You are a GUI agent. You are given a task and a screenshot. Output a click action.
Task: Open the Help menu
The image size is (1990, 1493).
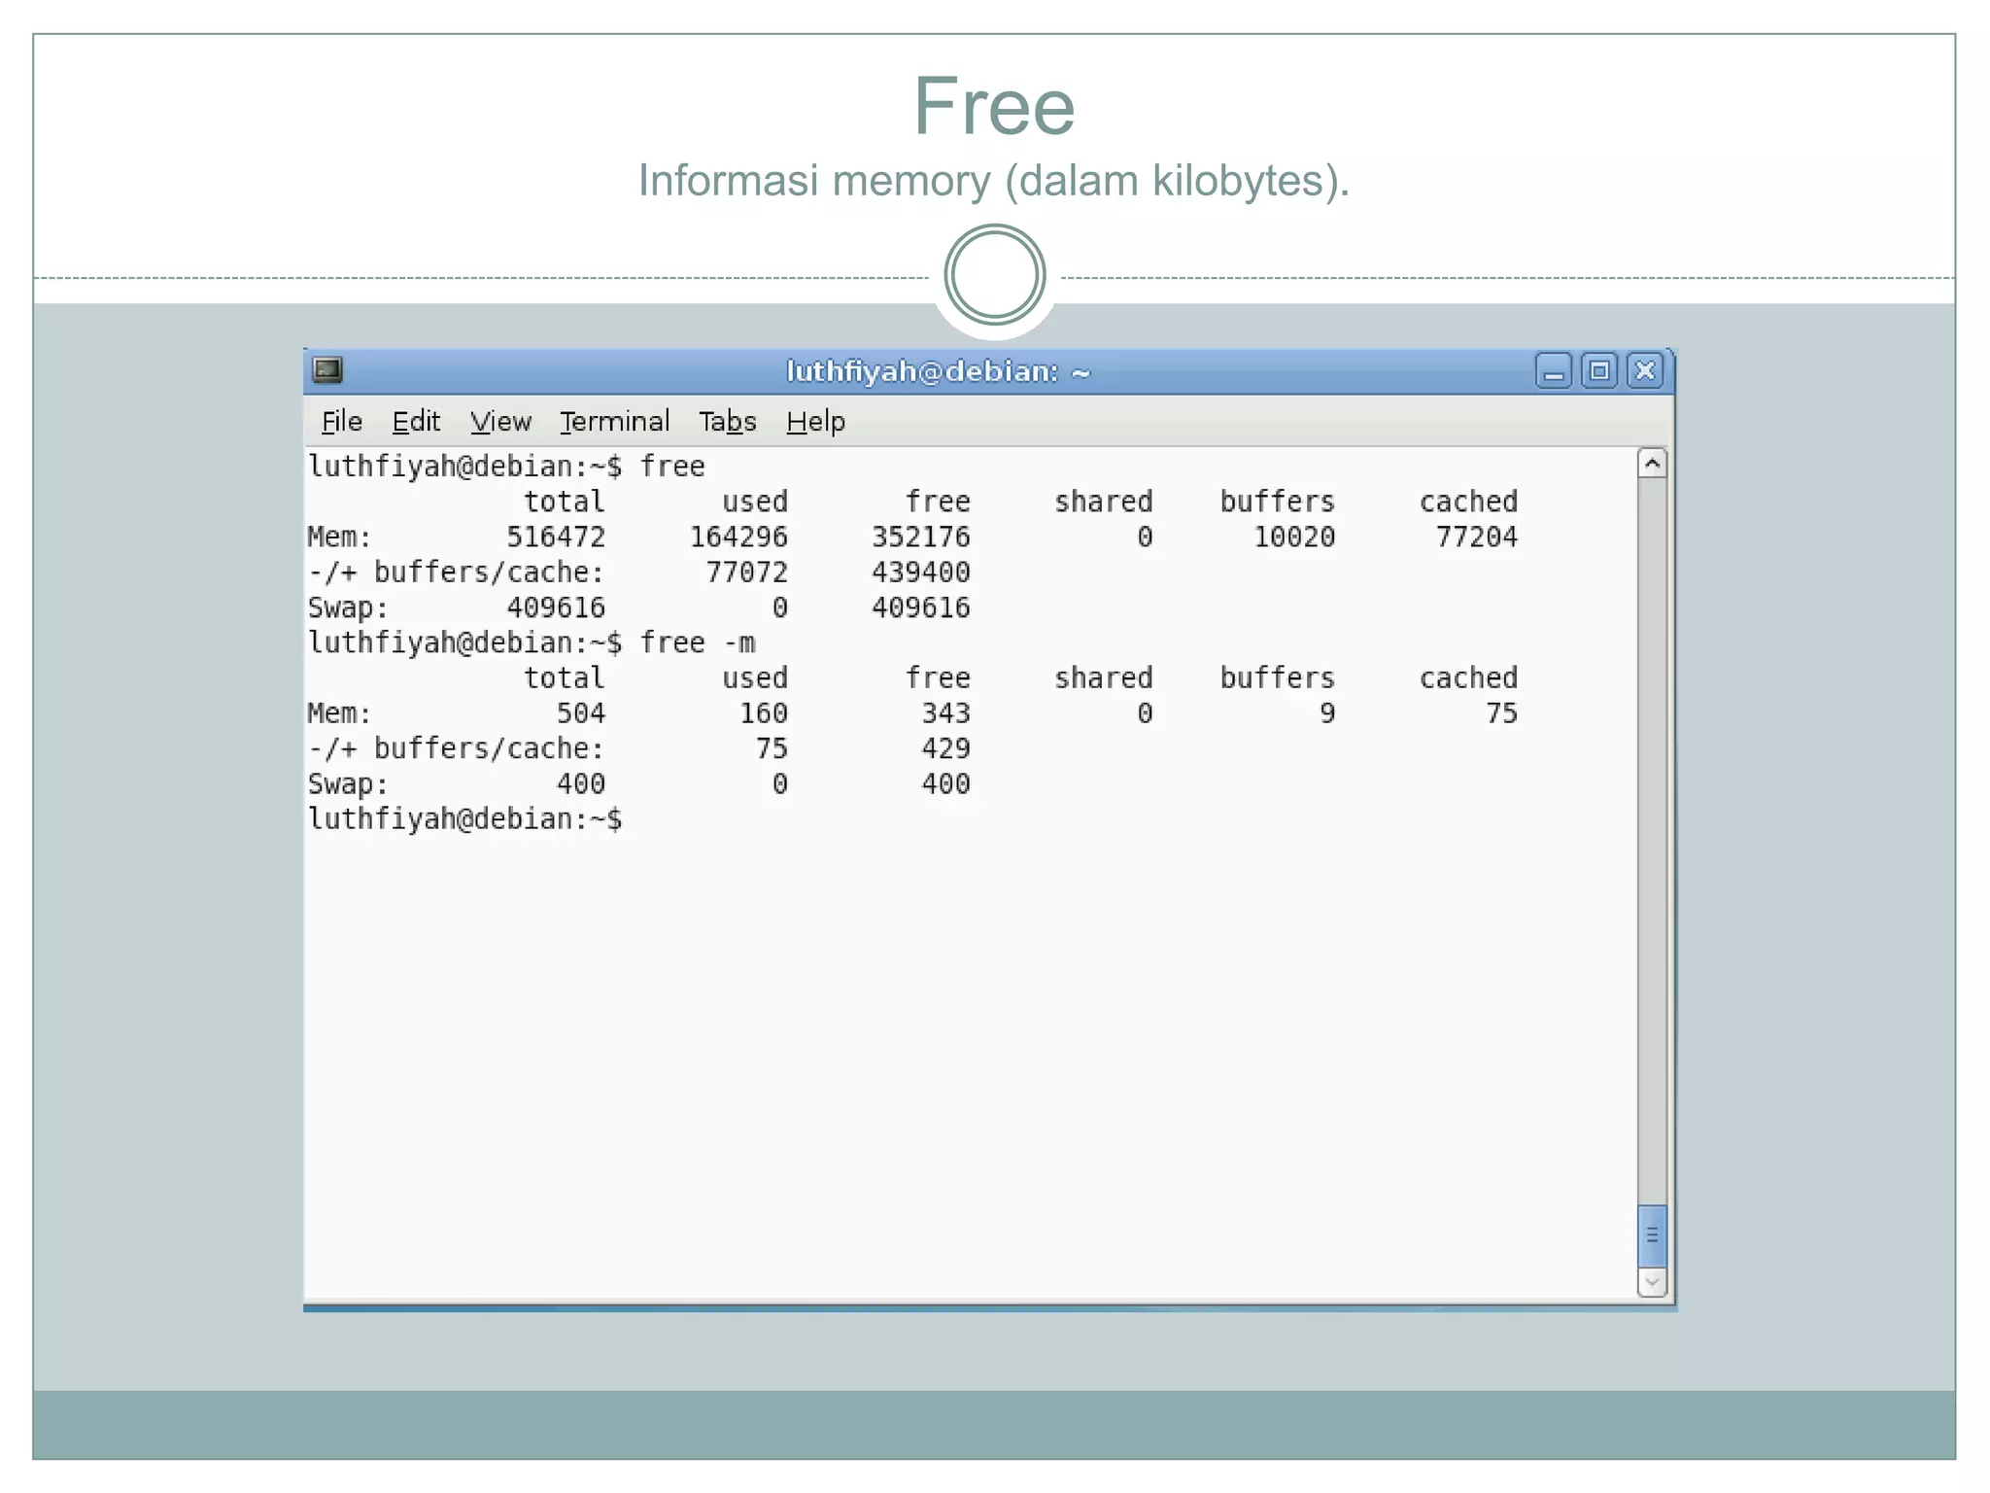coord(816,422)
